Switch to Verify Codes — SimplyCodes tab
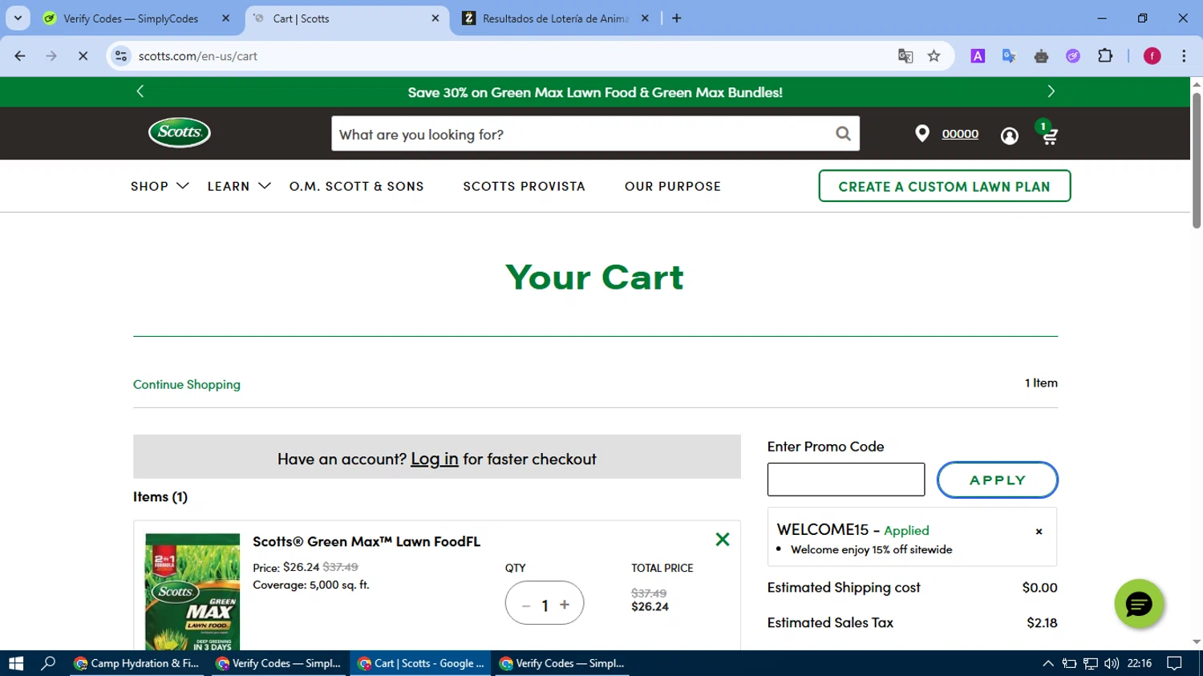Viewport: 1203px width, 676px height. [x=131, y=18]
